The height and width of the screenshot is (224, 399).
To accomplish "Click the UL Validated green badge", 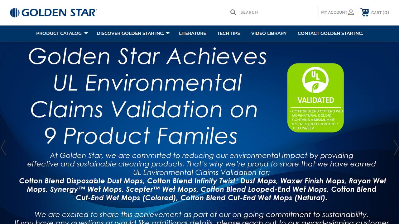I will (315, 97).
